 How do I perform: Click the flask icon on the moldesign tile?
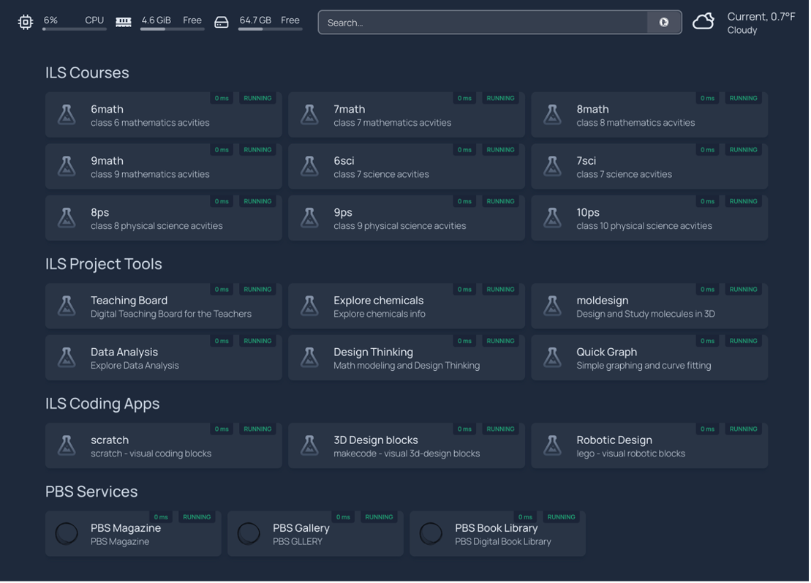pyautogui.click(x=552, y=306)
